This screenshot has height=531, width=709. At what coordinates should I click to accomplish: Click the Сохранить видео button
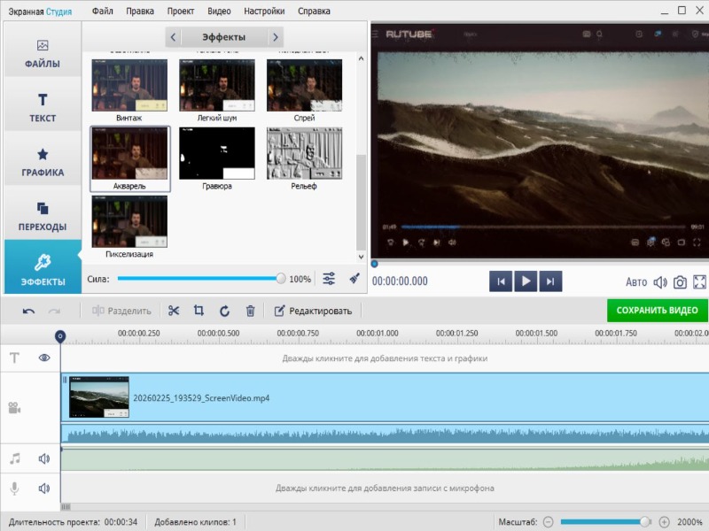[657, 311]
